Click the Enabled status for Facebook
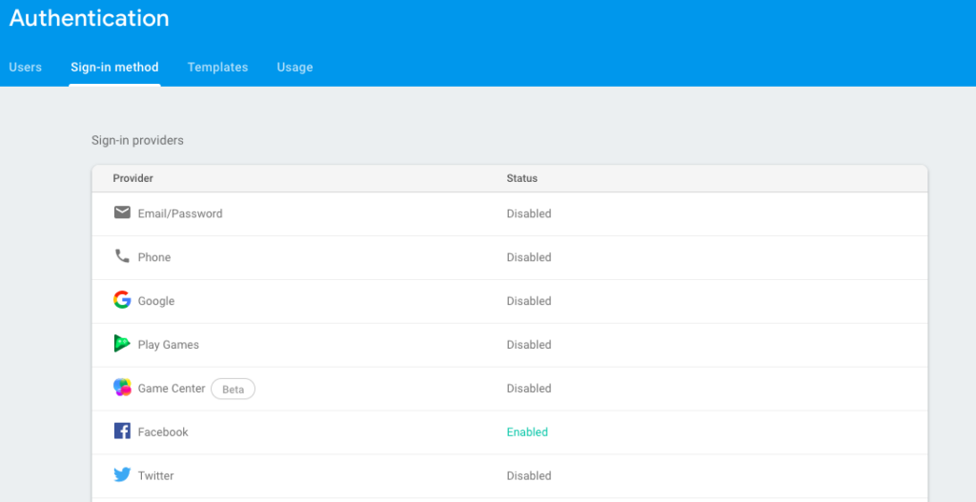This screenshot has width=976, height=502. click(527, 432)
